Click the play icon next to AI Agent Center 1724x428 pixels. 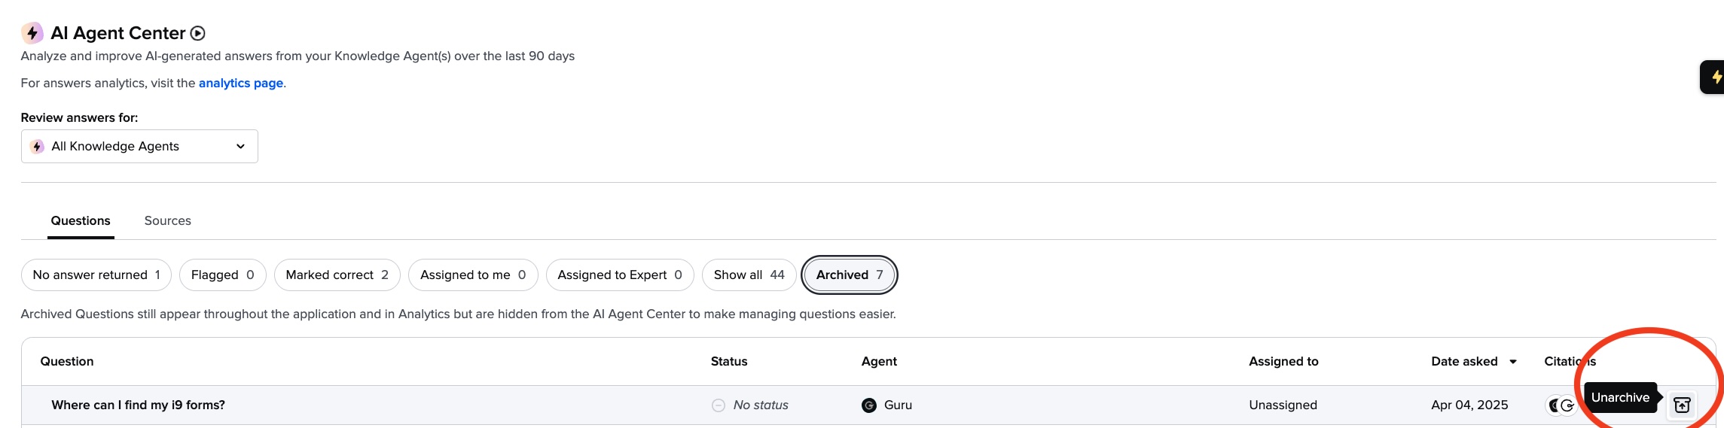point(197,33)
